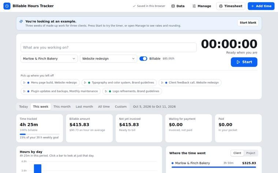Focus the What are you working on field
Viewport: 278px width, 173px height.
[x=109, y=47]
